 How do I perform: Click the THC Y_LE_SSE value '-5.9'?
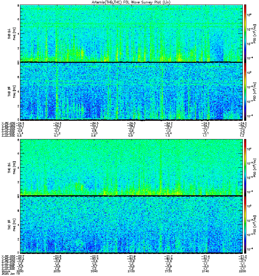(169, 266)
